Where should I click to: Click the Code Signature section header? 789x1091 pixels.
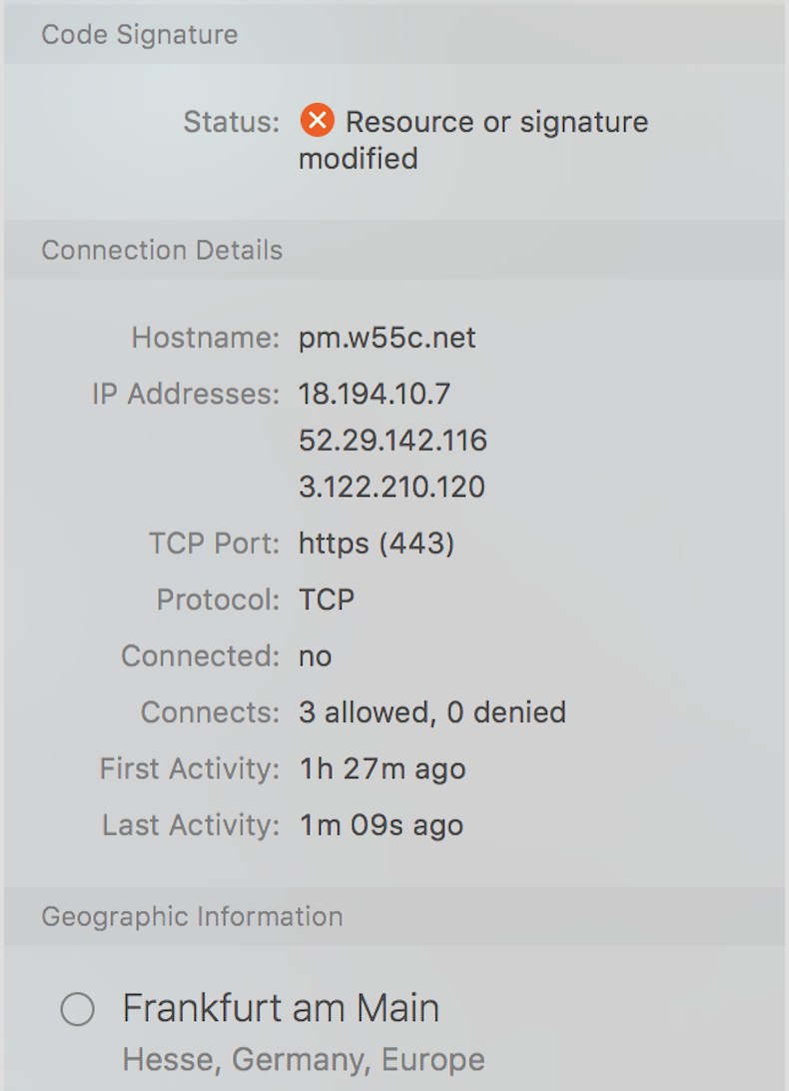pyautogui.click(x=394, y=34)
